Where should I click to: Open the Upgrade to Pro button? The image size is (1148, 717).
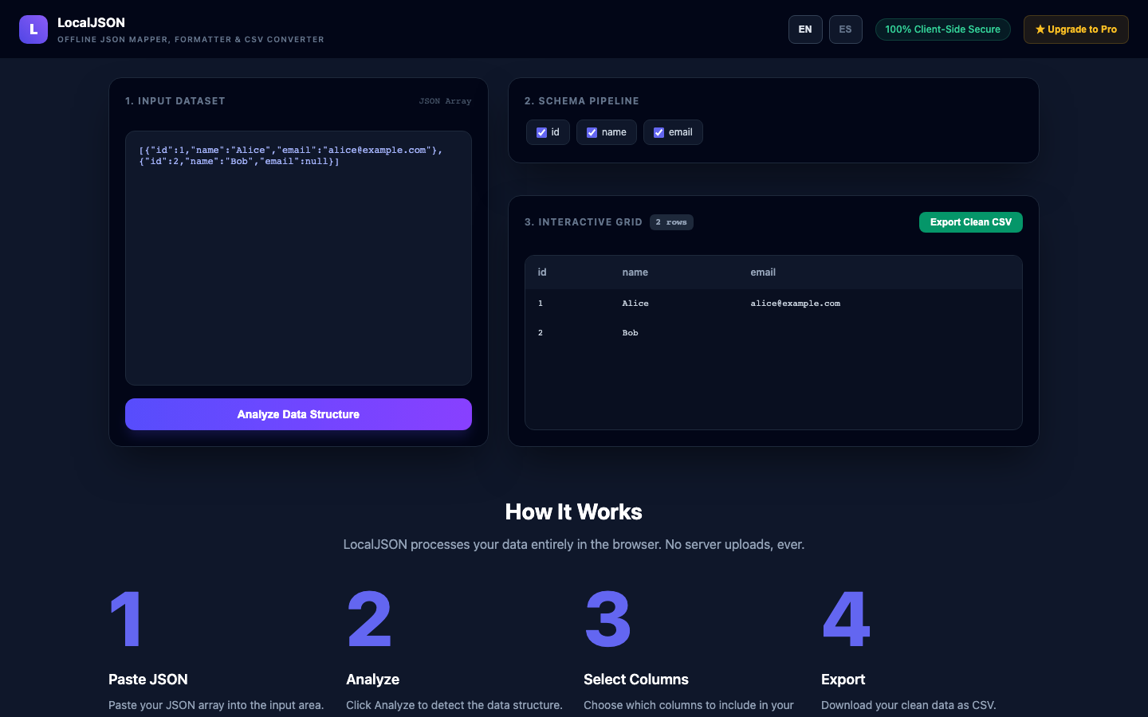(x=1075, y=29)
